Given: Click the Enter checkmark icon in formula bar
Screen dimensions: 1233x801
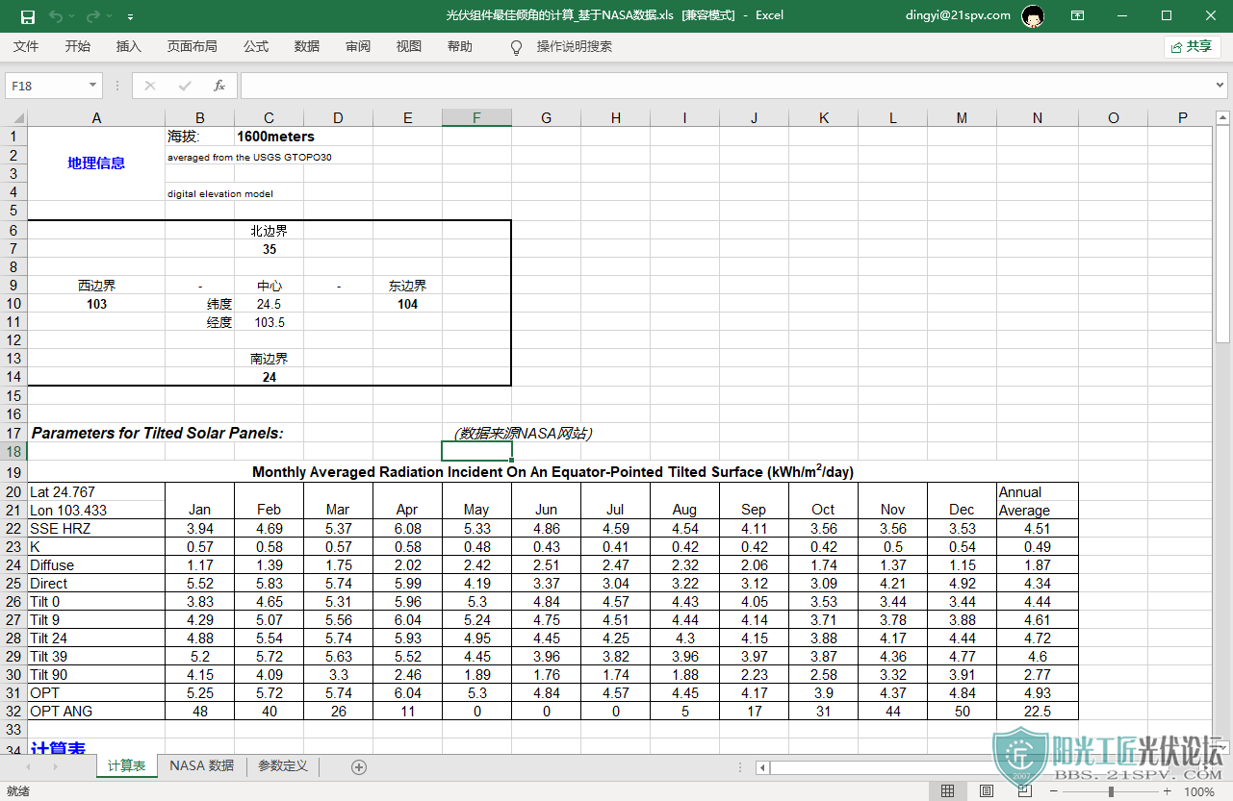Looking at the screenshot, I should 184,86.
